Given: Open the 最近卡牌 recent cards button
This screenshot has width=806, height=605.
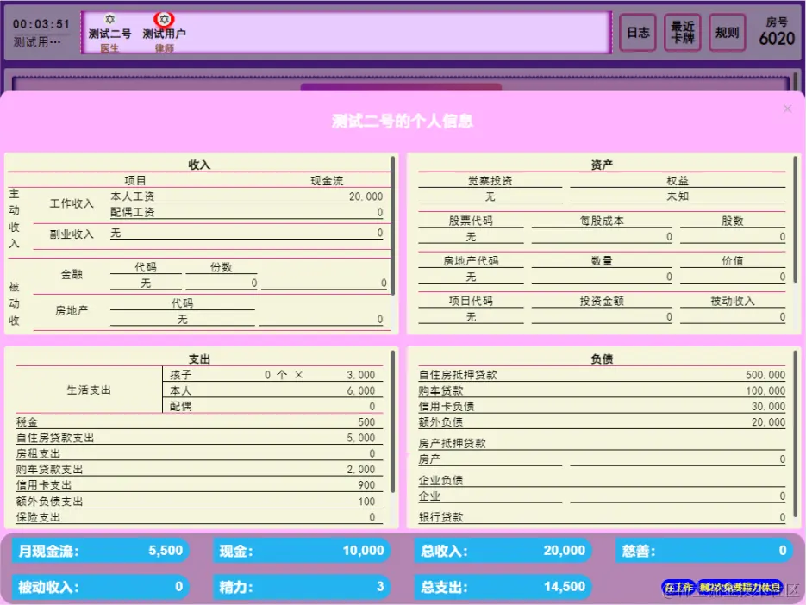Looking at the screenshot, I should 683,33.
